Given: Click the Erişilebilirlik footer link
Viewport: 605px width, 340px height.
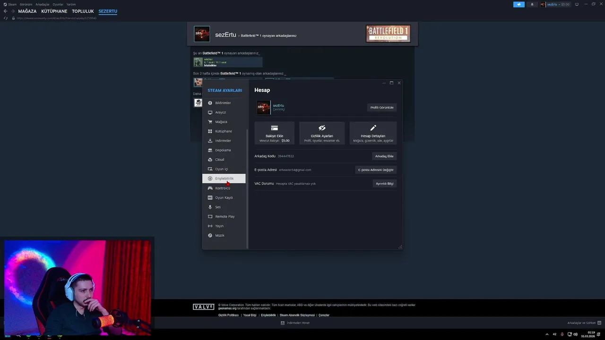Looking at the screenshot, I should (268, 315).
